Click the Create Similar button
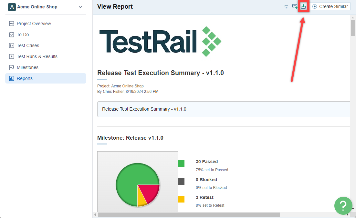This screenshot has height=218, width=356. click(x=330, y=6)
